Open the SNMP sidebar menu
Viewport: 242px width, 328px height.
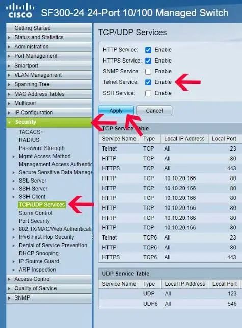(x=49, y=298)
